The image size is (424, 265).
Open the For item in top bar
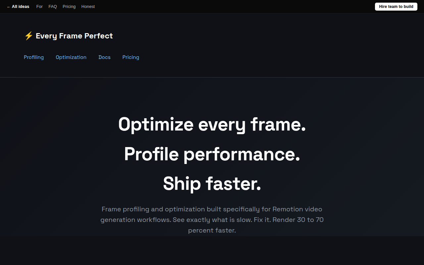click(39, 7)
